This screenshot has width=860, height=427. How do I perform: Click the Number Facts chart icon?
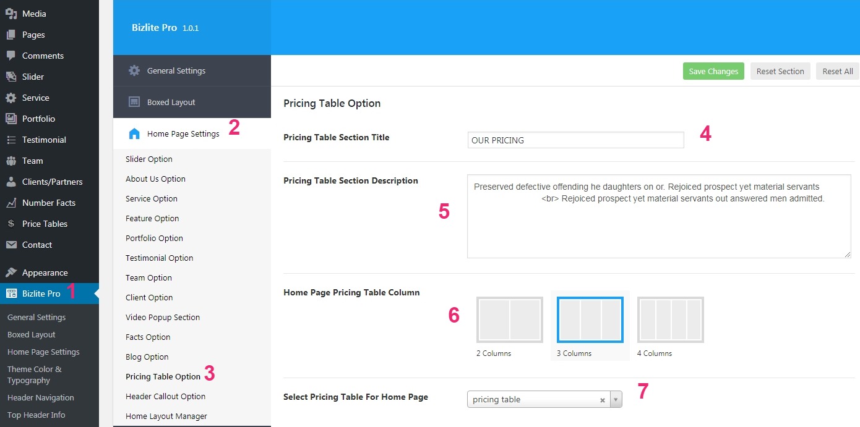(x=11, y=203)
